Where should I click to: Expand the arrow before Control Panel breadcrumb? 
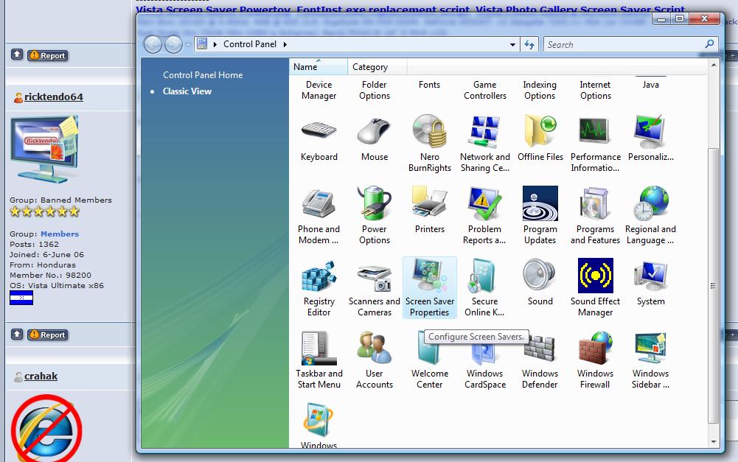[x=215, y=44]
